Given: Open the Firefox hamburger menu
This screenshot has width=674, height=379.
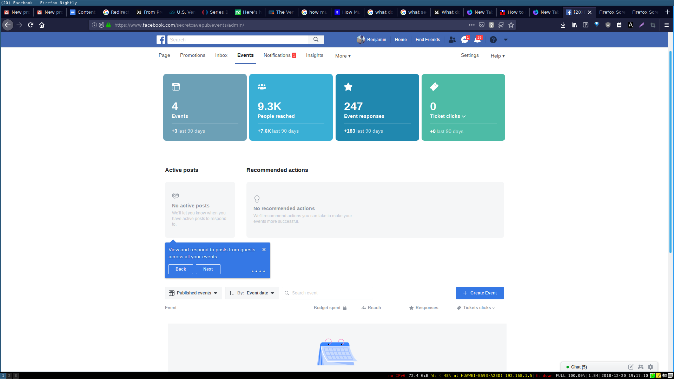Looking at the screenshot, I should pos(667,25).
